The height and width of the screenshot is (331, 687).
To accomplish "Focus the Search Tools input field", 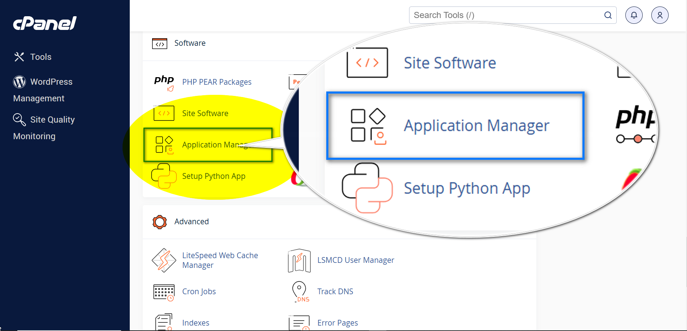I will pyautogui.click(x=505, y=15).
